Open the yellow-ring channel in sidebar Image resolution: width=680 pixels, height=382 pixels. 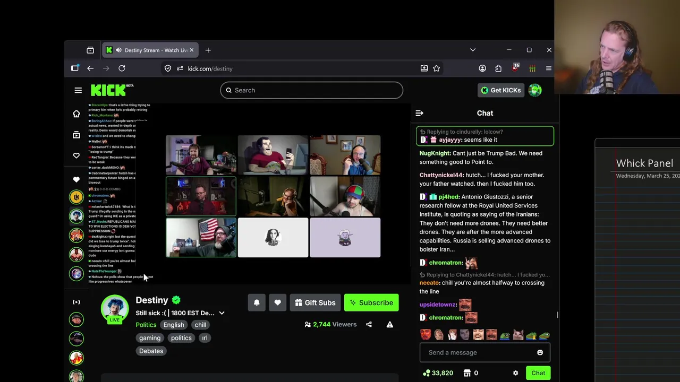pos(76,197)
